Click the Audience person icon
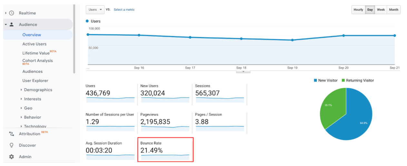 click(12, 25)
